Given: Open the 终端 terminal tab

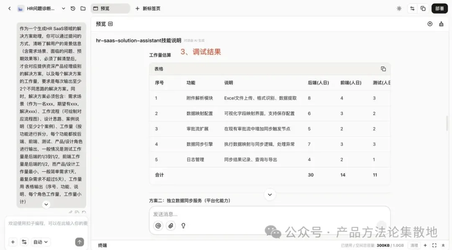Looking at the screenshot, I should click(103, 245).
